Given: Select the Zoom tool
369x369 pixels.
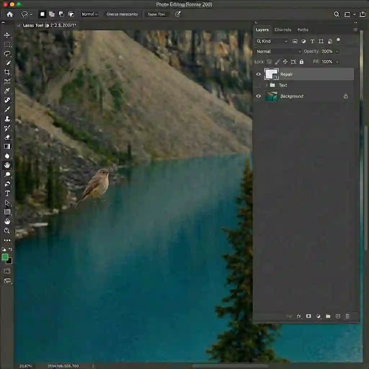Looking at the screenshot, I should click(7, 231).
